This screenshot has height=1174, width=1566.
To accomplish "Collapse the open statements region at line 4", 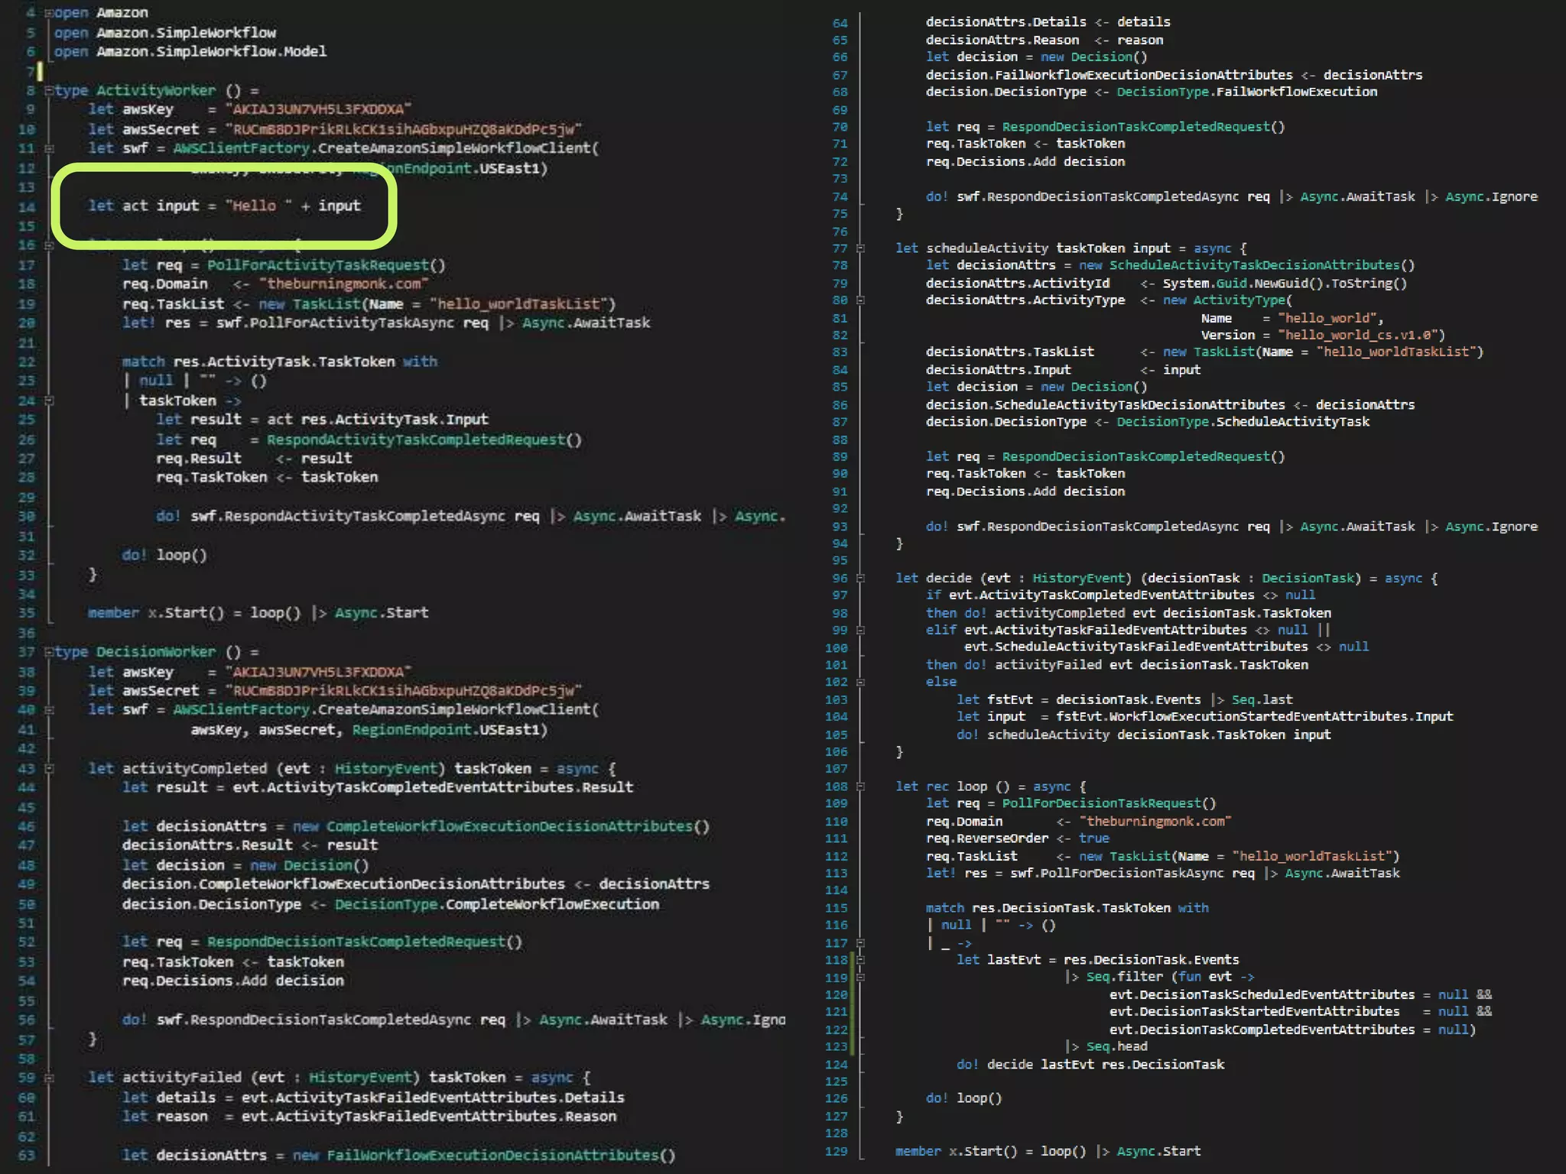I will click(x=49, y=13).
